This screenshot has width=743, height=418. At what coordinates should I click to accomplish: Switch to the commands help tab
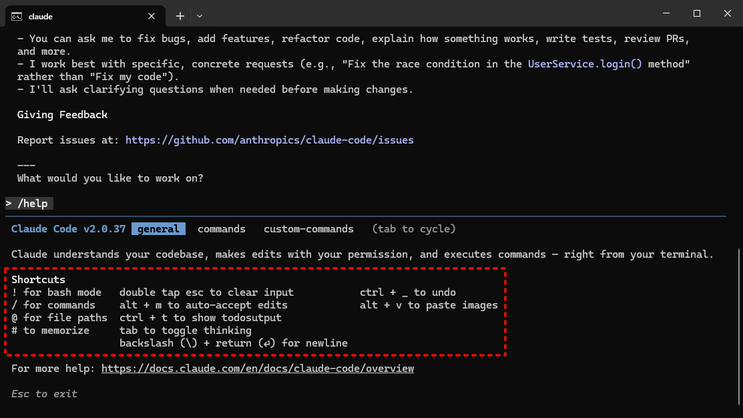221,229
